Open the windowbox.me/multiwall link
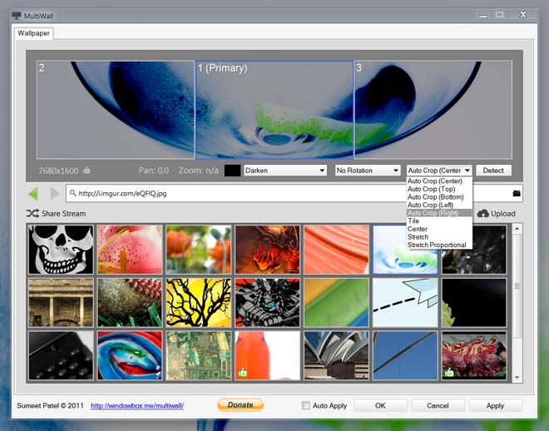549x431 pixels. [137, 406]
